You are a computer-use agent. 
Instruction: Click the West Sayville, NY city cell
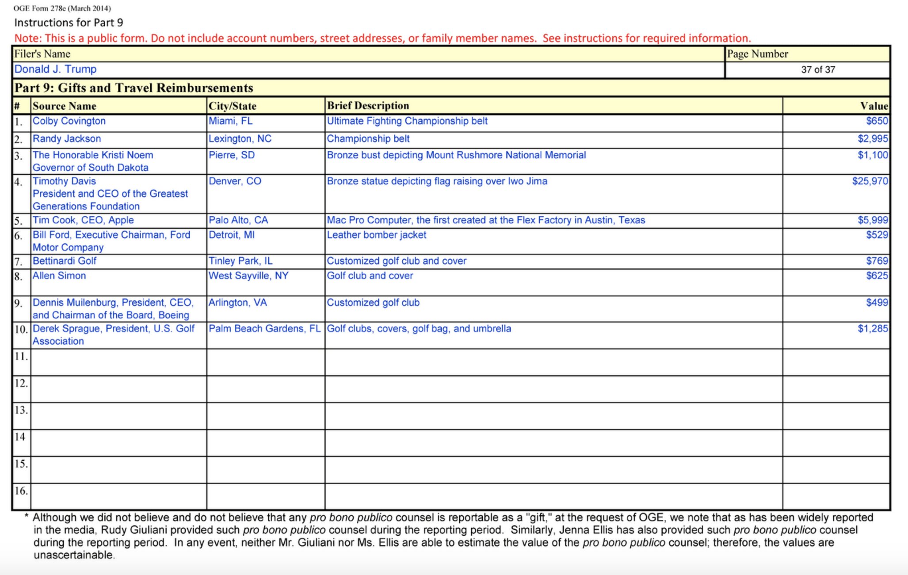pyautogui.click(x=248, y=276)
